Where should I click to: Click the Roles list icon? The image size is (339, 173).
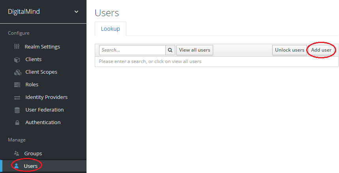click(x=17, y=85)
